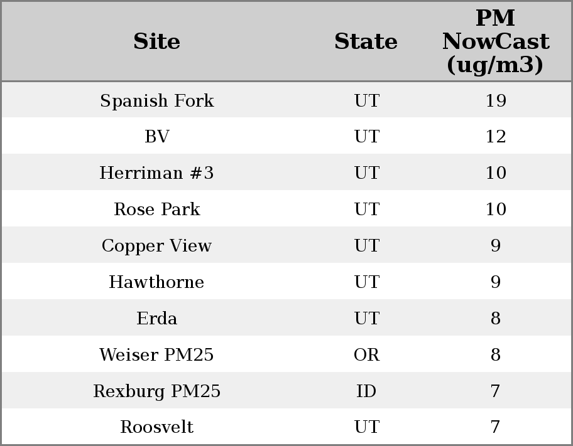Click the PM NowCast column header

pos(496,42)
